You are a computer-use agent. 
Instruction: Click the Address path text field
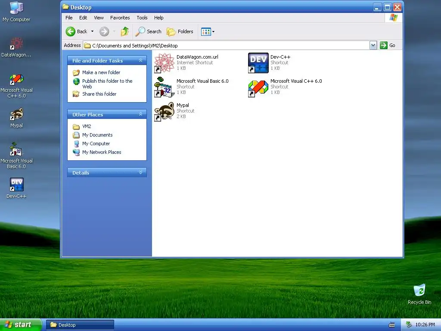pos(226,45)
